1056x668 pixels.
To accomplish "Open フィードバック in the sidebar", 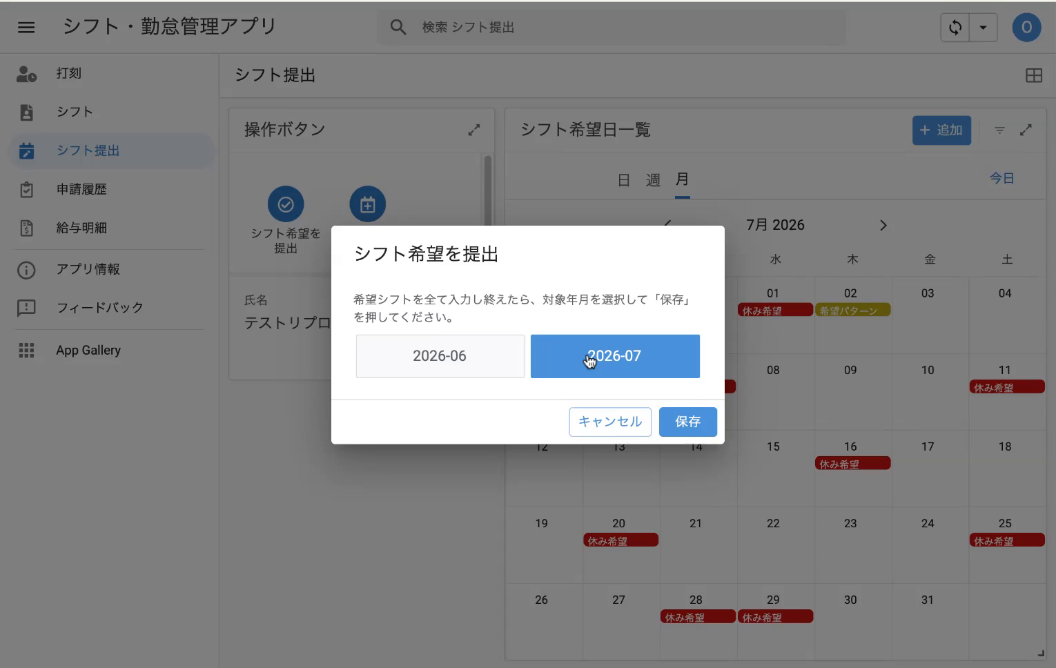I will click(110, 308).
